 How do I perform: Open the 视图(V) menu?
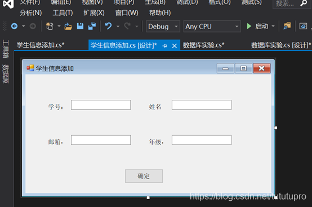92,2
